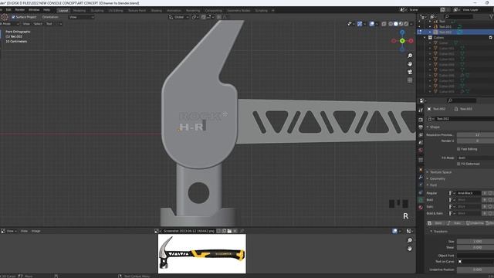
Task: Toggle show gizmo button in viewport header
Action: (x=360, y=24)
